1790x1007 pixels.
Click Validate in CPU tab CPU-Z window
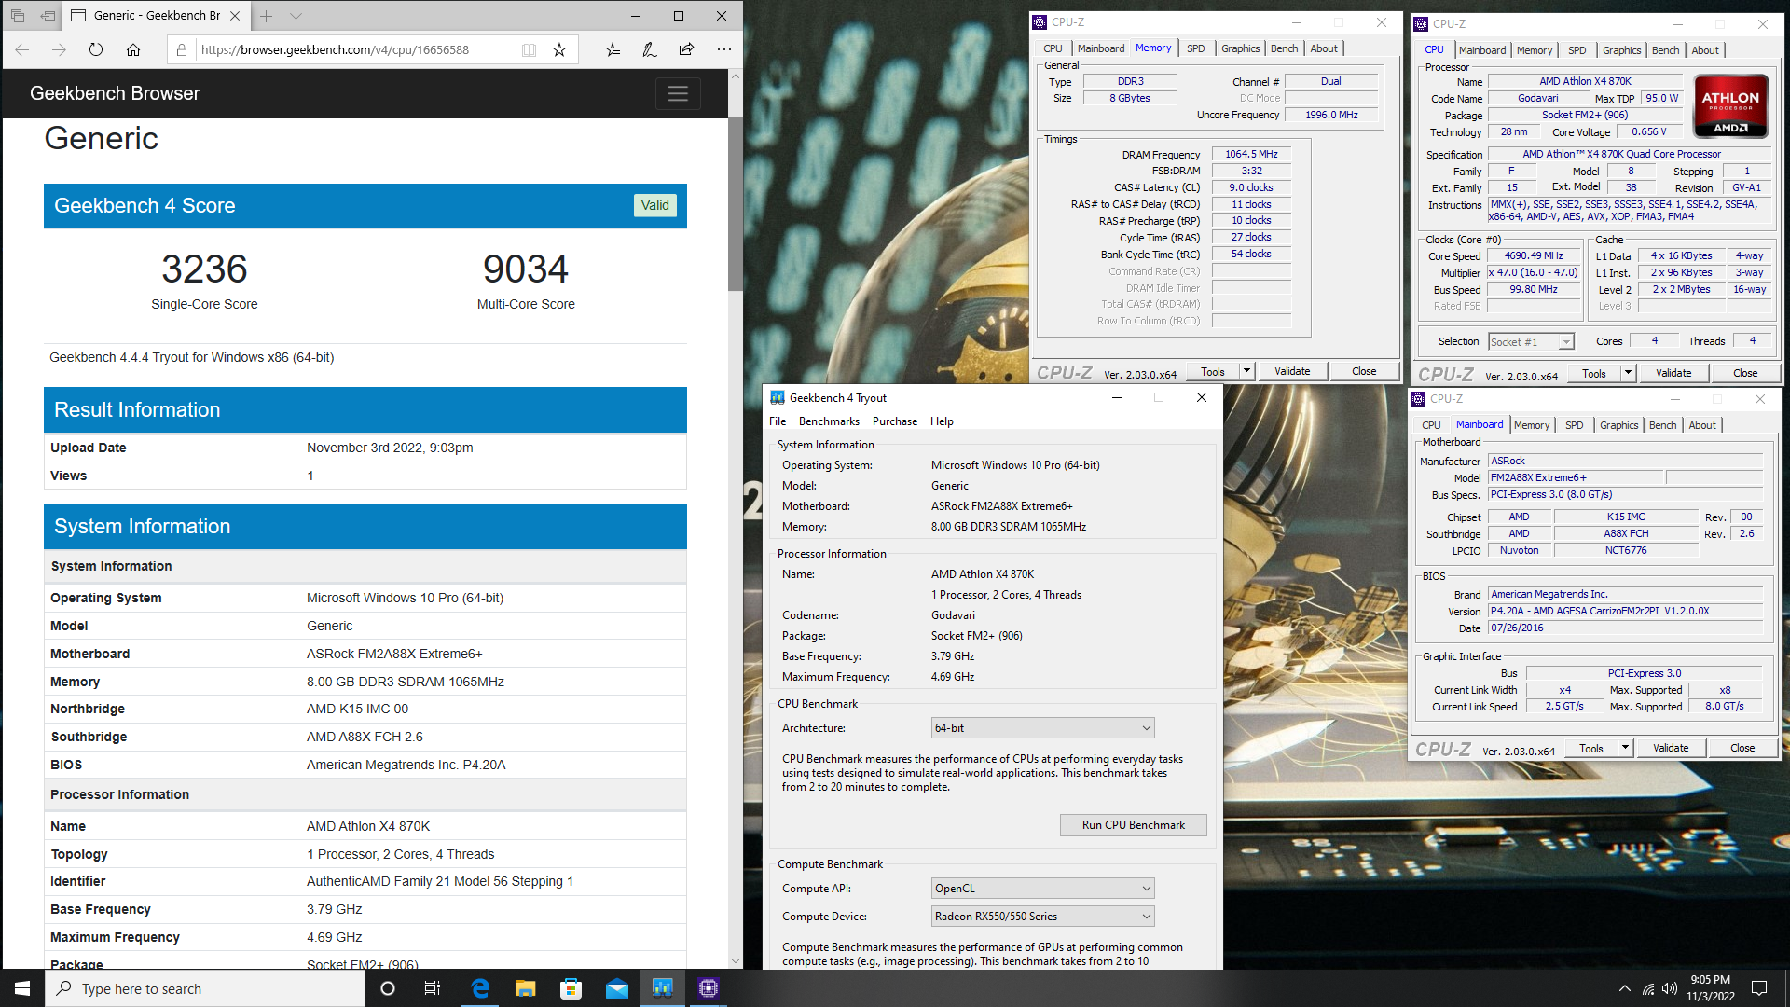pyautogui.click(x=1673, y=373)
